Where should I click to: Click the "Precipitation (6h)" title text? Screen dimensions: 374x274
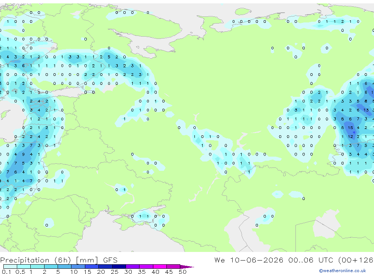[36, 260]
